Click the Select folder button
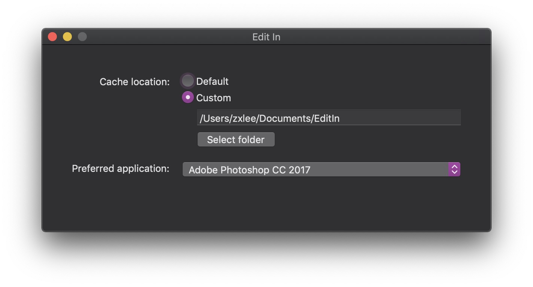This screenshot has height=287, width=533. [x=236, y=139]
